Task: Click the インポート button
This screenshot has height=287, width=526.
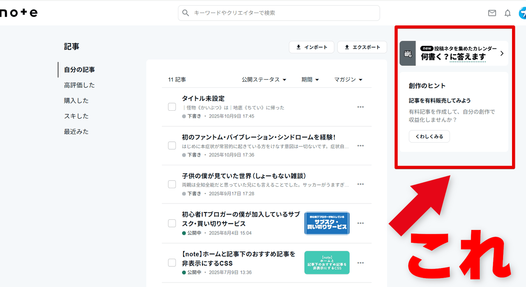Action: (312, 47)
